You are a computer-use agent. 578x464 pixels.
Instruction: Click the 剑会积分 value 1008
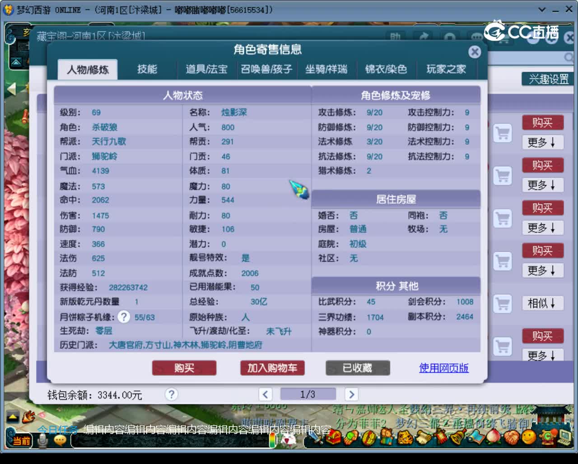pyautogui.click(x=465, y=302)
